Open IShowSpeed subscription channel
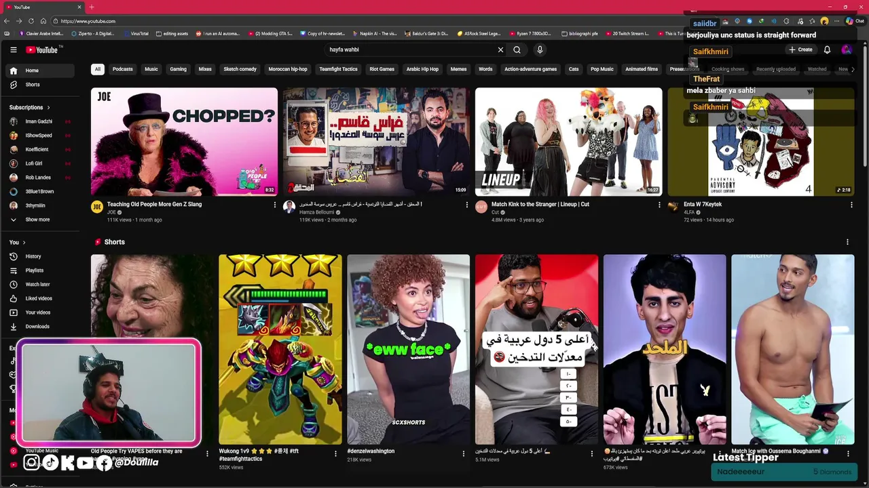This screenshot has height=488, width=869. tap(41, 136)
